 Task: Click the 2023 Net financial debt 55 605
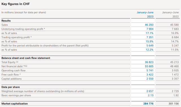pyautogui.click(x=149, y=66)
